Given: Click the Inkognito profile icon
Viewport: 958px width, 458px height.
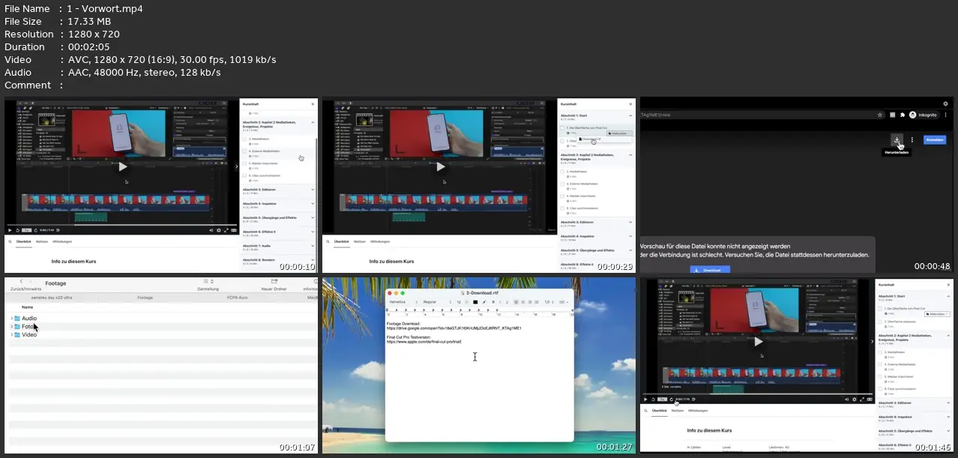Looking at the screenshot, I should (913, 115).
